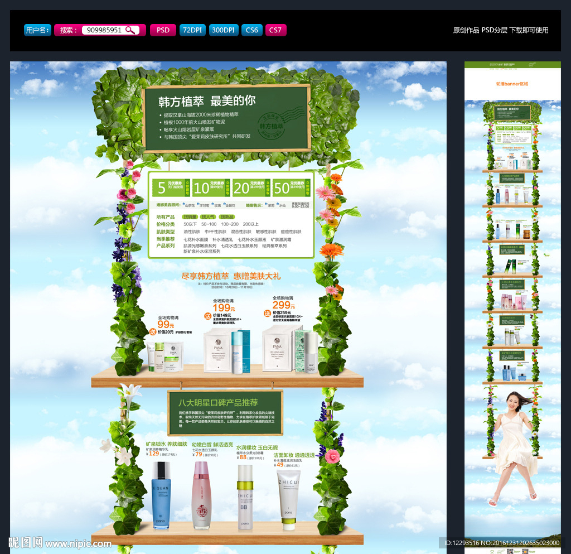Viewport: 571px width, 554px height.
Task: Filter by price 50~100
Action: click(x=209, y=224)
